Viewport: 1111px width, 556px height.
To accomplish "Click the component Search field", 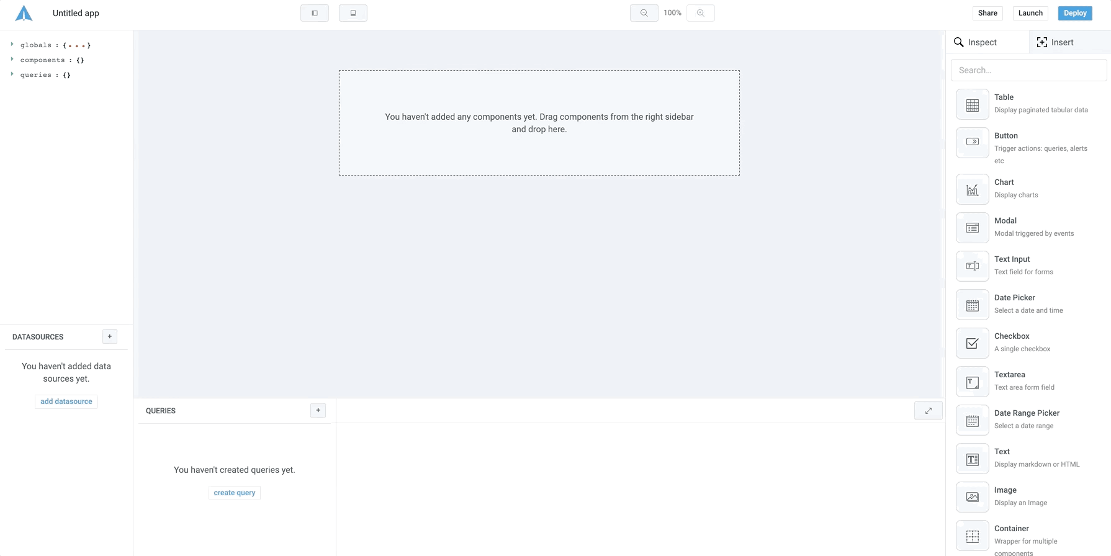I will tap(1028, 70).
